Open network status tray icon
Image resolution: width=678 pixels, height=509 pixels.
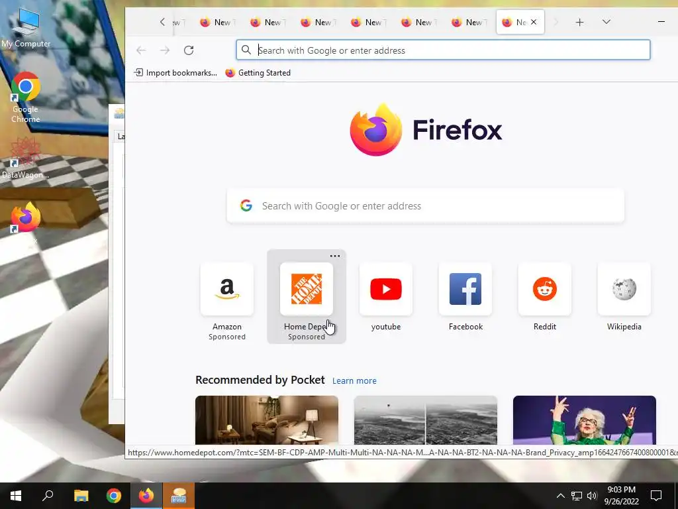[x=577, y=496]
